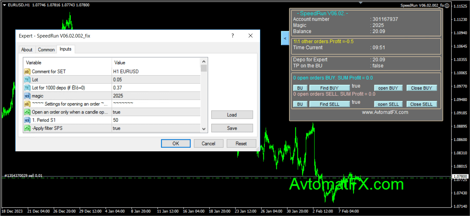Open the chart menu triangle beside EURUSD,H1
The image size is (470, 216).
(5, 5)
